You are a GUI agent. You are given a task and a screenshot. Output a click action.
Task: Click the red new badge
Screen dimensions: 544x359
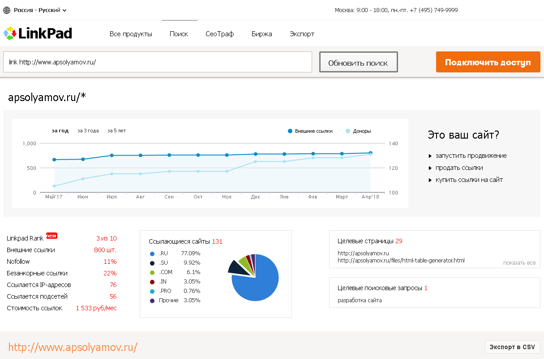point(51,236)
